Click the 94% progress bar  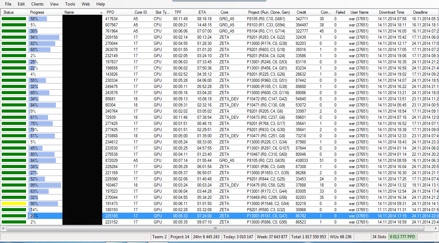click(44, 37)
